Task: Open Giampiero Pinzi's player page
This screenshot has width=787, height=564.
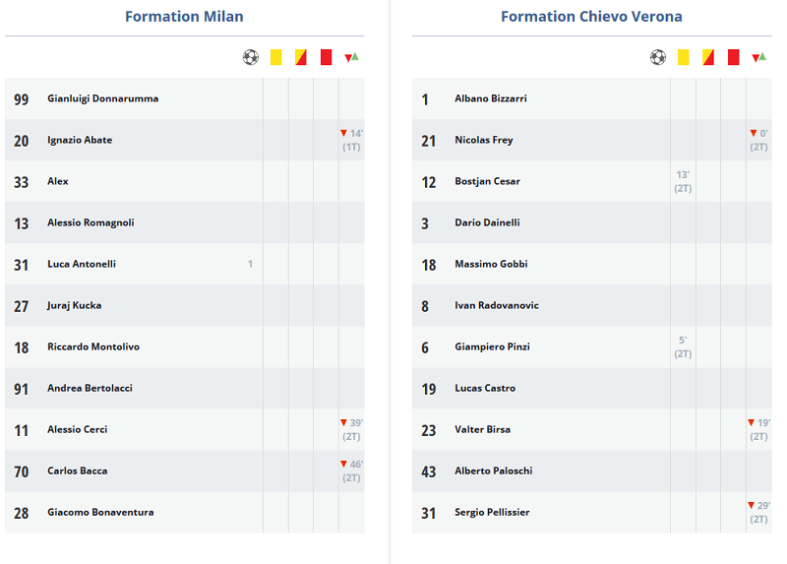Action: tap(493, 346)
